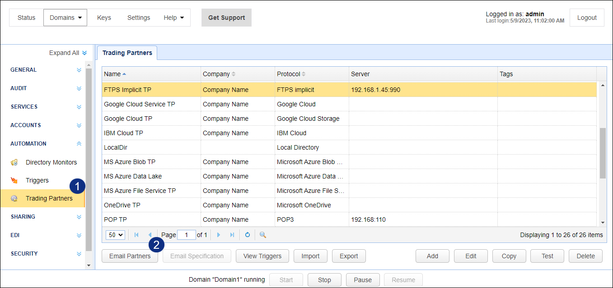Click Expand All in sidebar
This screenshot has height=288, width=613.
point(68,53)
